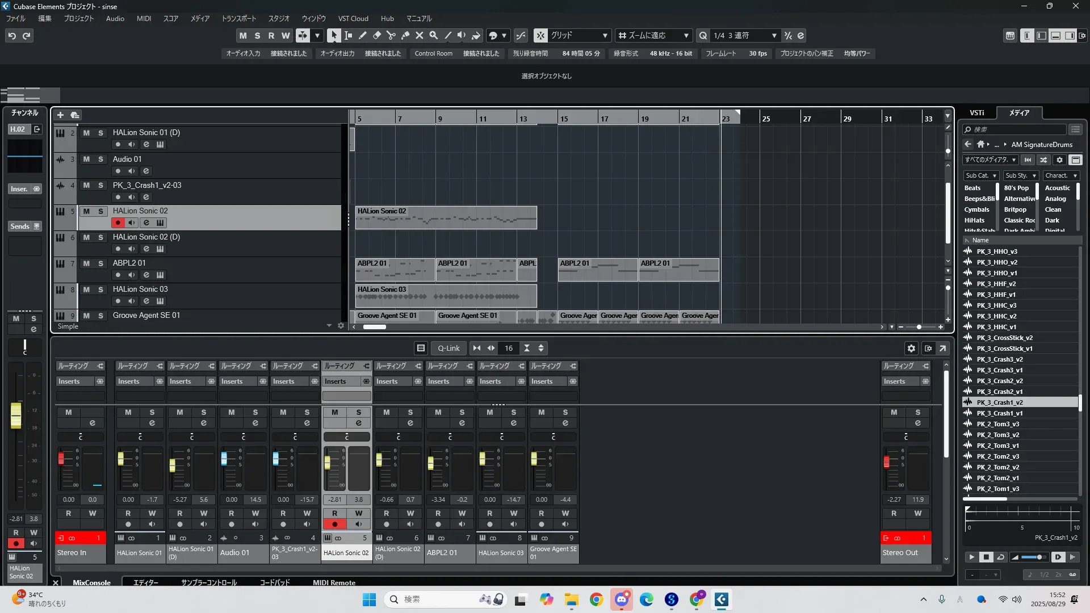The width and height of the screenshot is (1090, 613).
Task: Click the サンプラーコントロール lower zone tab
Action: click(x=208, y=582)
